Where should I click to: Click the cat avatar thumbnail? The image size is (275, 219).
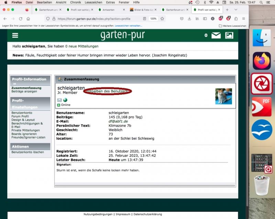(x=223, y=96)
